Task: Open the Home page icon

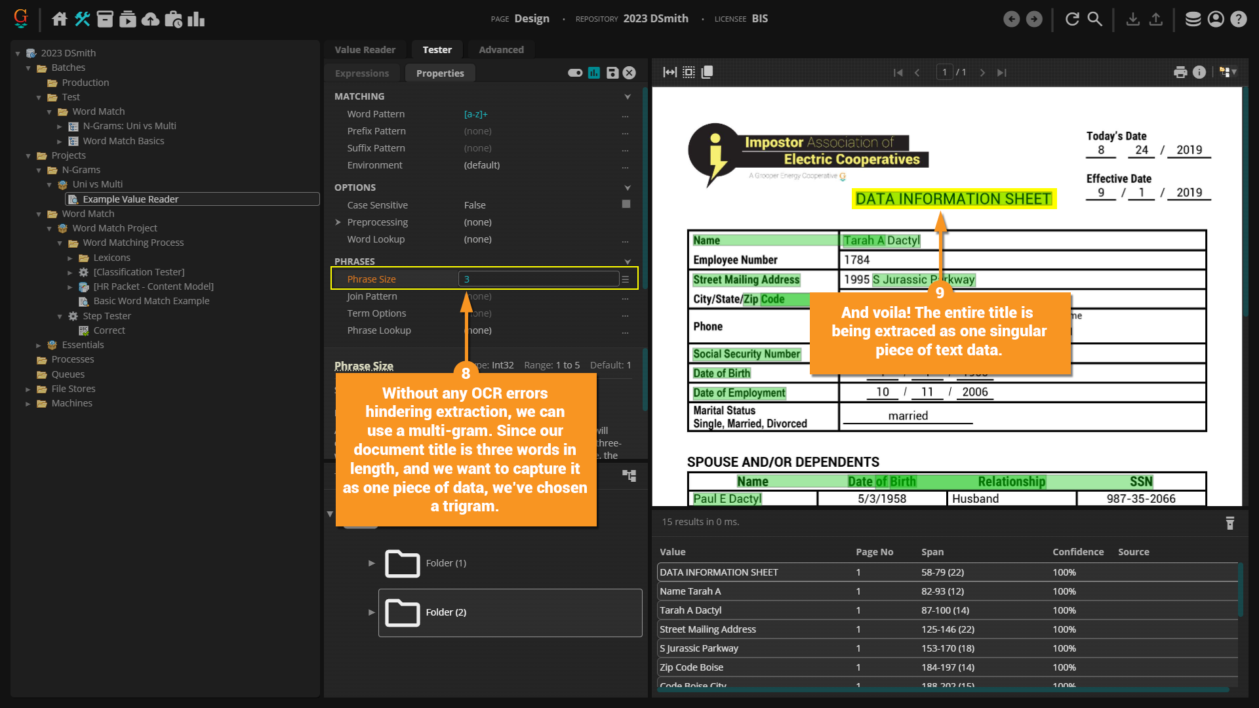Action: (x=60, y=19)
